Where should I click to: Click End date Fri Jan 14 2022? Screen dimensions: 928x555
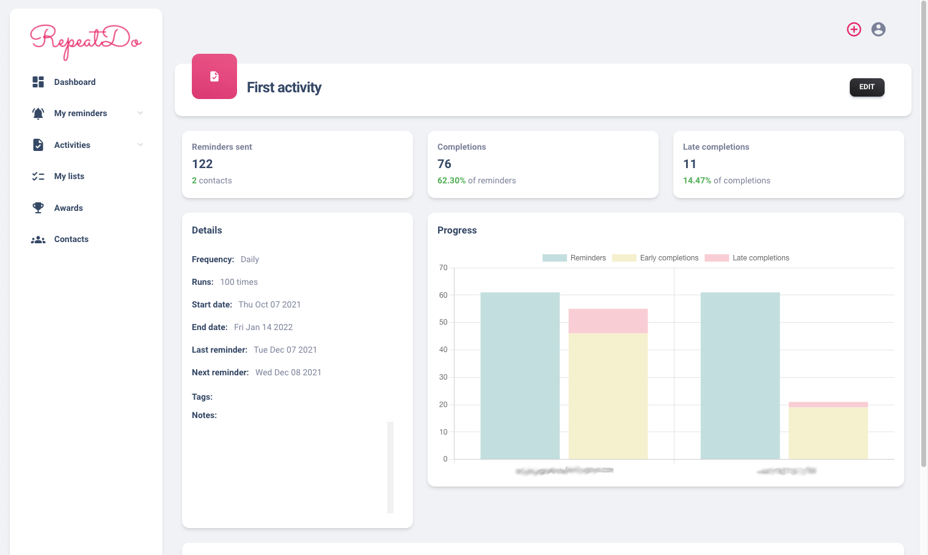click(x=263, y=327)
